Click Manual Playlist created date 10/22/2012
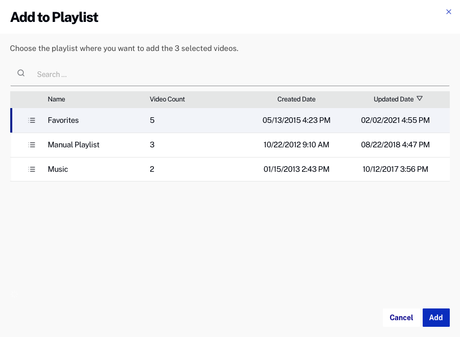The image size is (460, 337). click(296, 145)
